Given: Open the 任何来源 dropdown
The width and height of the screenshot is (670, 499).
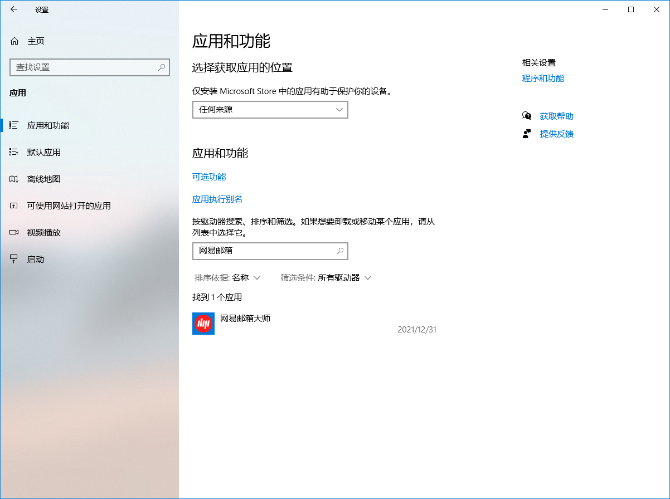Looking at the screenshot, I should coord(270,110).
